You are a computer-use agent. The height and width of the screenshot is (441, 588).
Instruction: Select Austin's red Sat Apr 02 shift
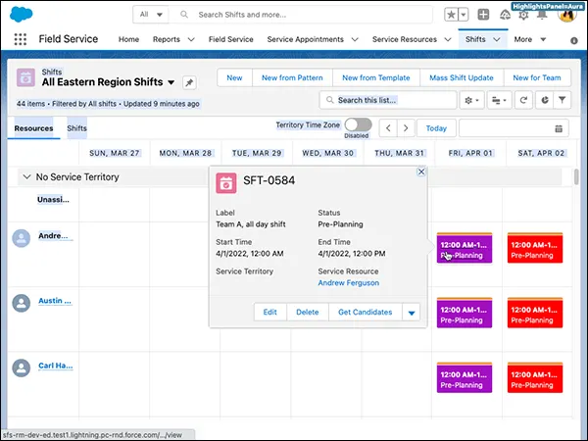(535, 313)
